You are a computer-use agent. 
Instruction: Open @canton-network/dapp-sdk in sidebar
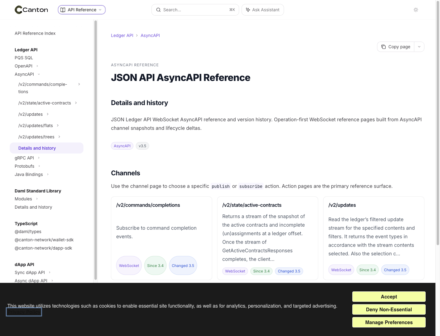point(43,248)
